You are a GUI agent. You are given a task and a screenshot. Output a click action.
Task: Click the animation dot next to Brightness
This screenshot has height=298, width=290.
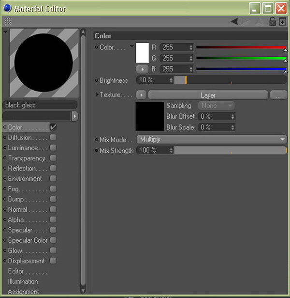pyautogui.click(x=97, y=80)
